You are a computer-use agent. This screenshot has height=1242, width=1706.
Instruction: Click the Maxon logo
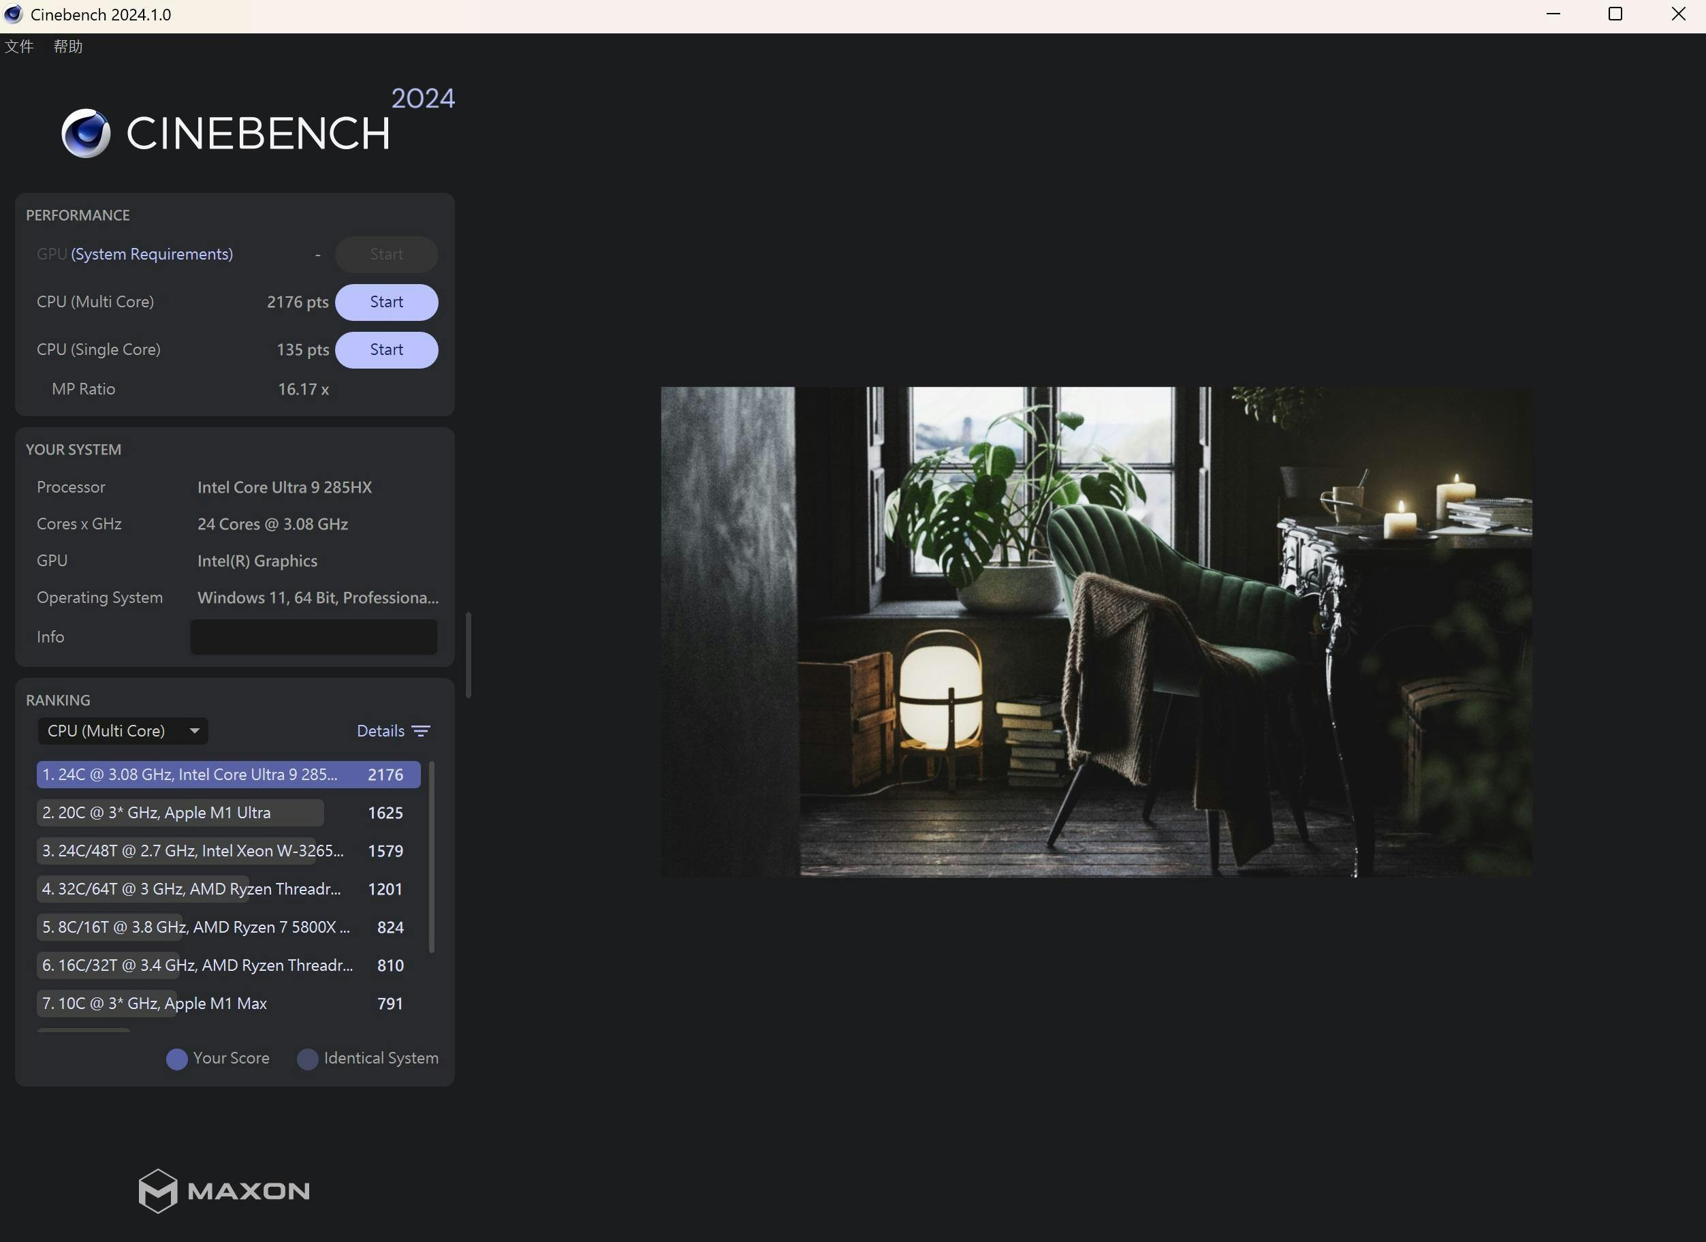click(224, 1191)
